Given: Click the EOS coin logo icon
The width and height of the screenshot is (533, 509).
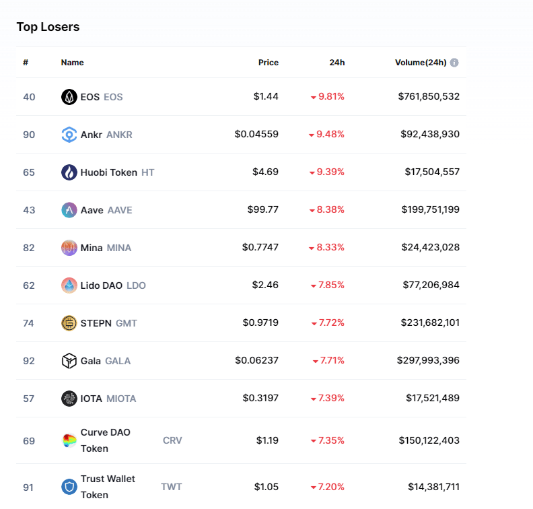Looking at the screenshot, I should [x=69, y=97].
